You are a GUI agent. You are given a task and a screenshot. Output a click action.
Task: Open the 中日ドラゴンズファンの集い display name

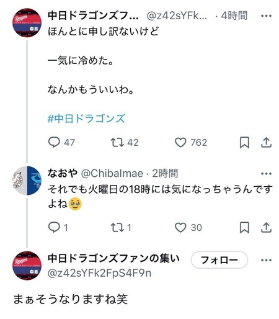(x=113, y=258)
